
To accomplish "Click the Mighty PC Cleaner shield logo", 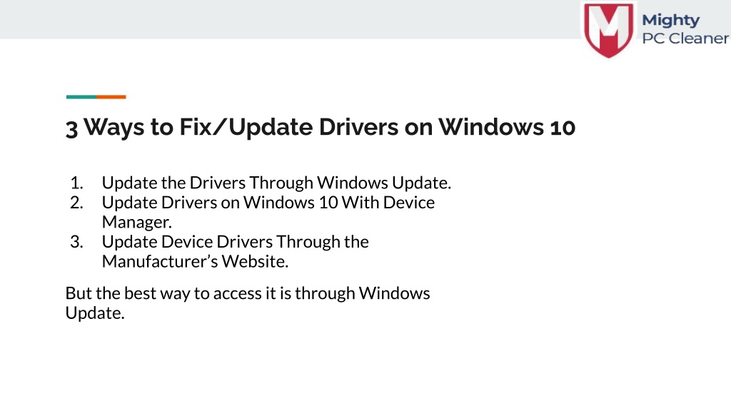I will click(608, 30).
